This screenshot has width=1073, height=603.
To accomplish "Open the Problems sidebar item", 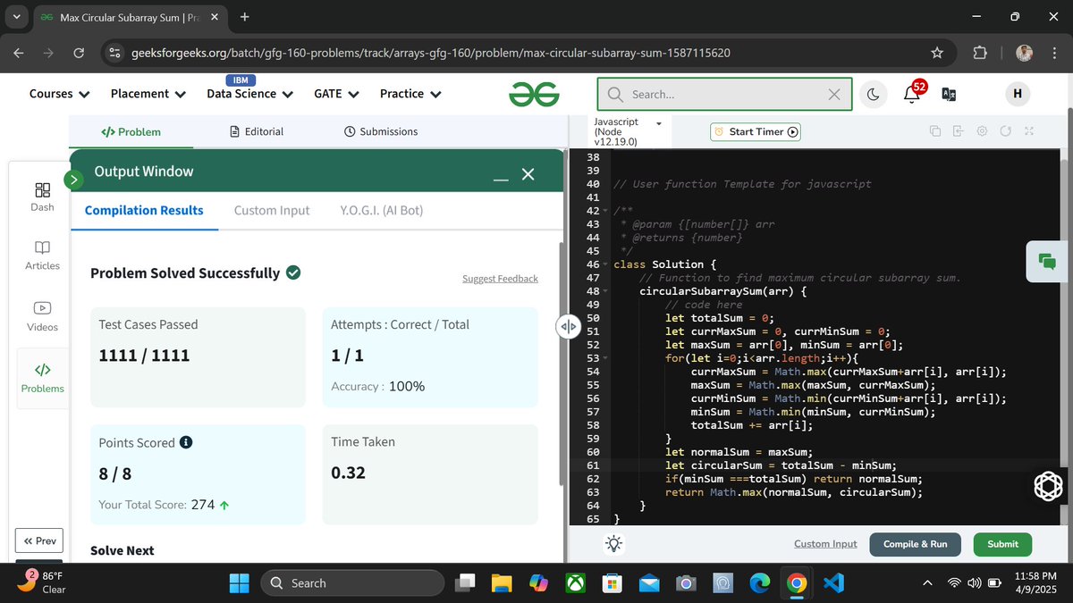I will tap(42, 378).
